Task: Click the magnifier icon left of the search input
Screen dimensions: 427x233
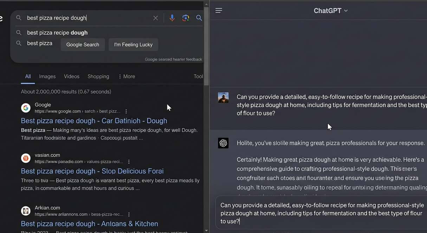Action: [19, 18]
